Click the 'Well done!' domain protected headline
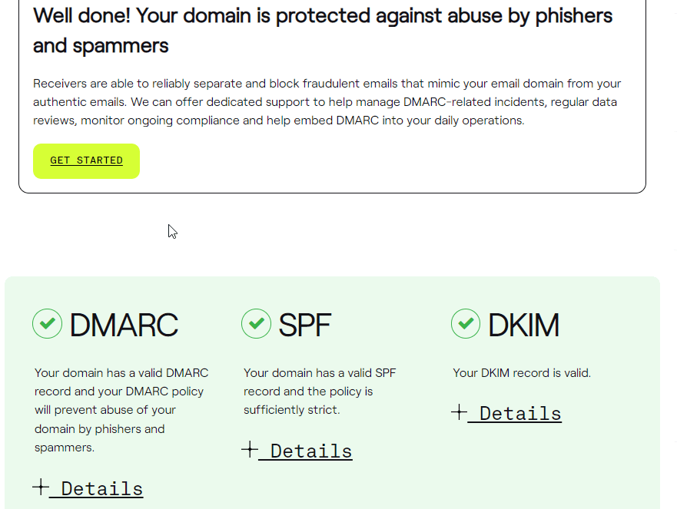This screenshot has width=677, height=509. coord(323,31)
